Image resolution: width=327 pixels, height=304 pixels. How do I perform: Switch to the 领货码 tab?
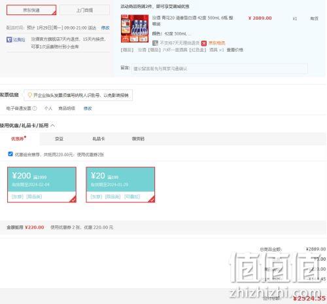[138, 139]
